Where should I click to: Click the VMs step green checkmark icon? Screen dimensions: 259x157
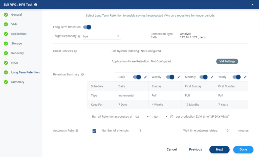click(x=6, y=24)
